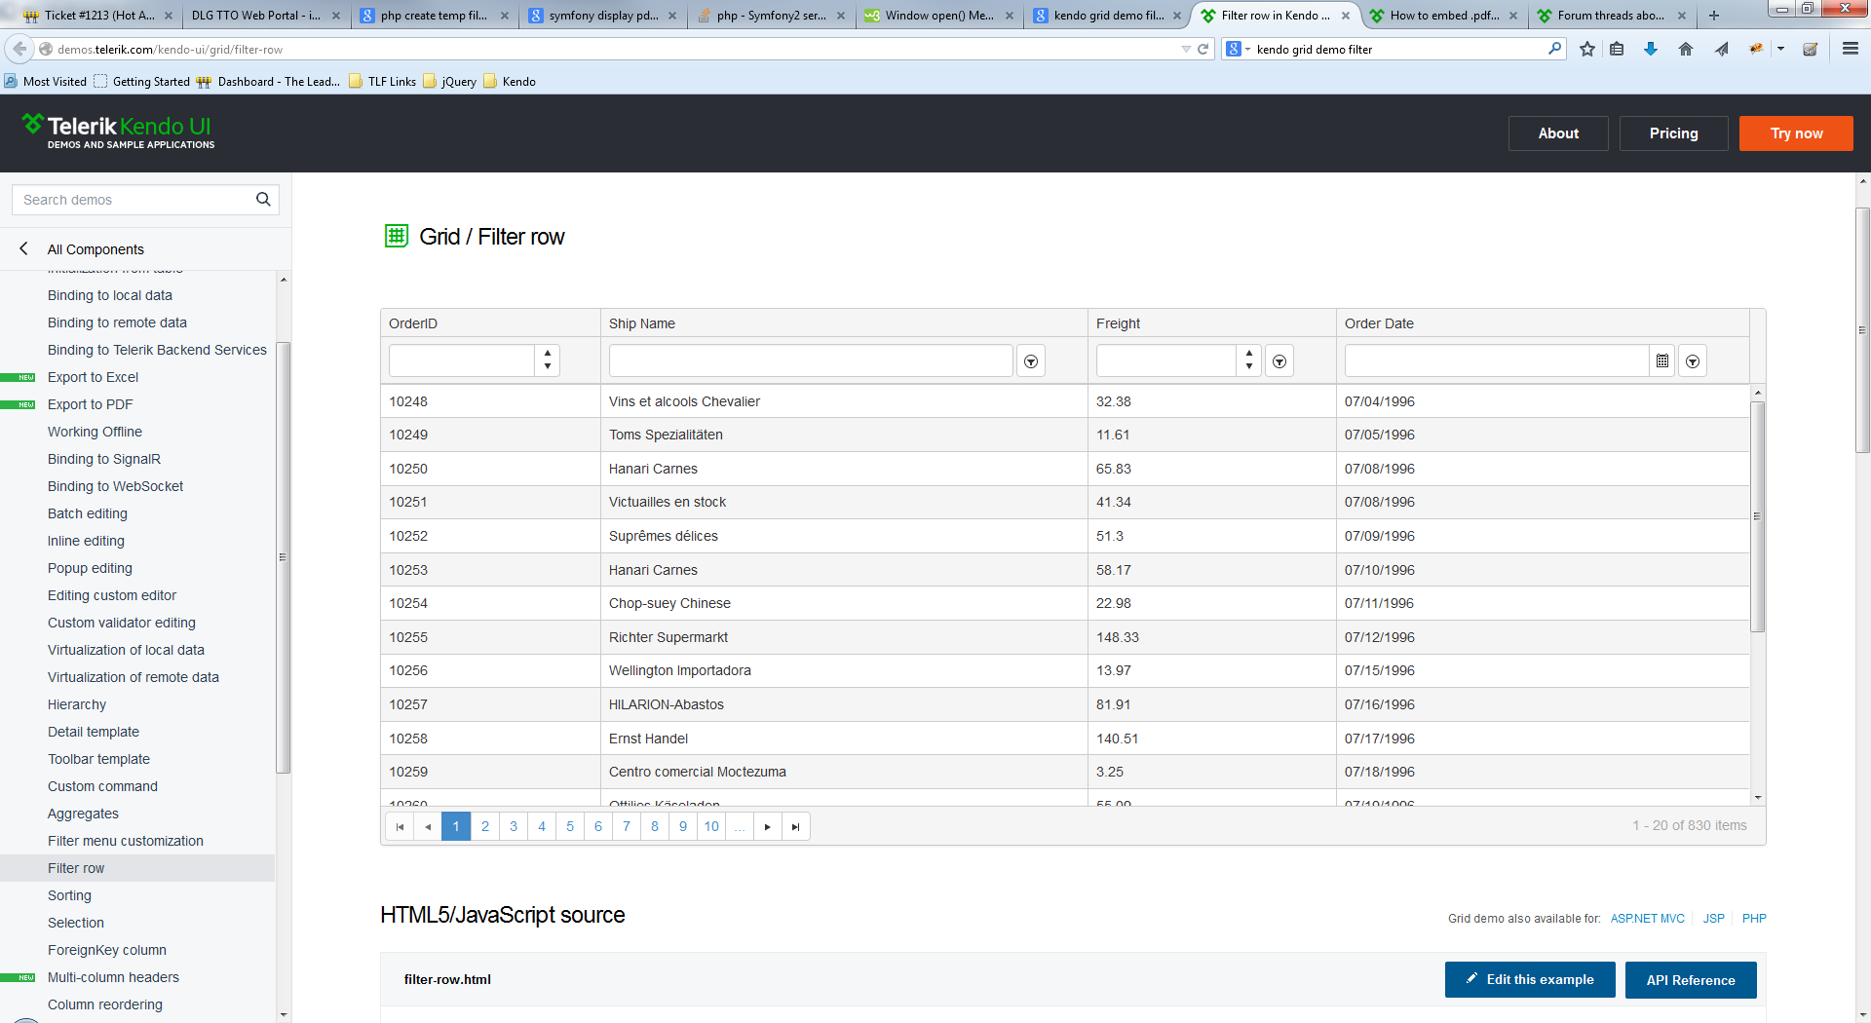The height and width of the screenshot is (1023, 1871).
Task: Open the Batch editing demo
Action: coord(88,513)
